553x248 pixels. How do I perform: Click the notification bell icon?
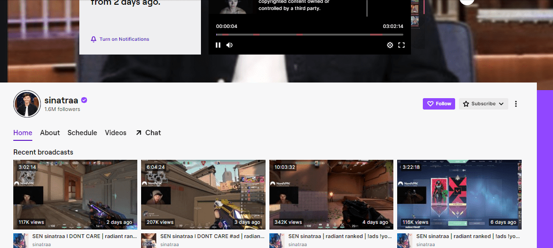(94, 39)
